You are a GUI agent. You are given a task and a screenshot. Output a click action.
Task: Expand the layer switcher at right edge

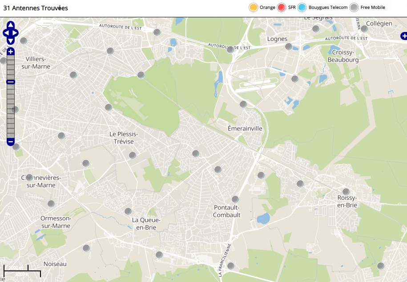403,36
